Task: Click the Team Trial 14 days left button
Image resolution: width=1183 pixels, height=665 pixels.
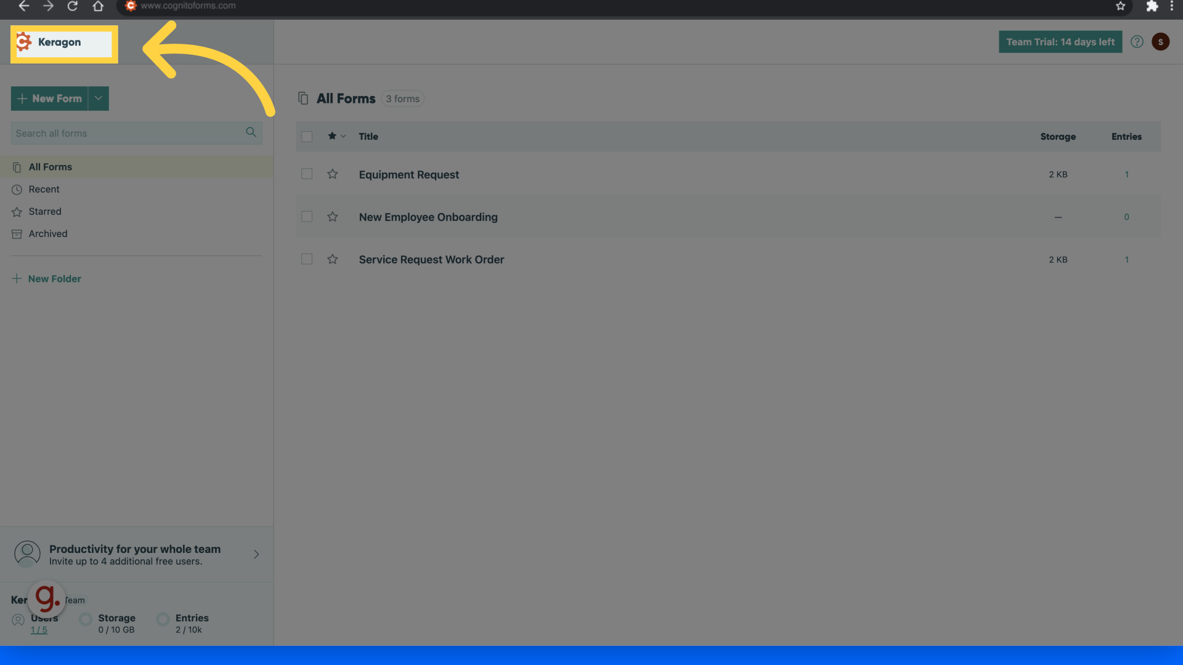Action: (x=1060, y=42)
